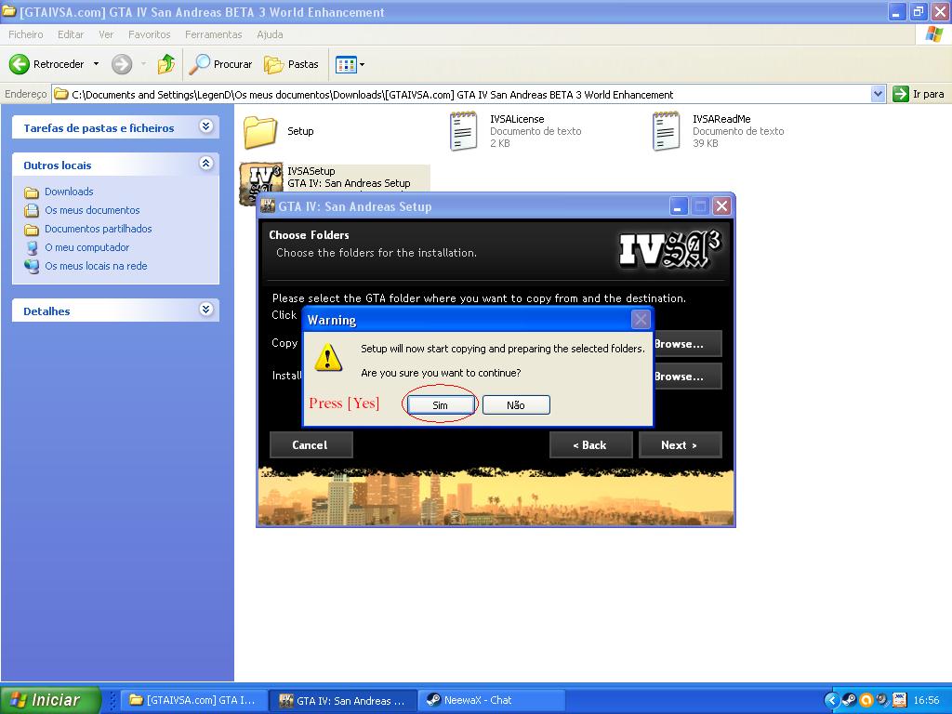Click the Iniciar start button
The height and width of the screenshot is (714, 952).
(50, 700)
